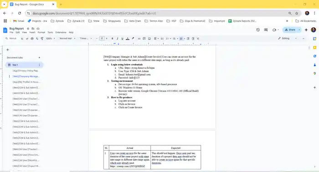Open Google Calendar side panel
The width and height of the screenshot is (319, 172).
(x=314, y=39)
